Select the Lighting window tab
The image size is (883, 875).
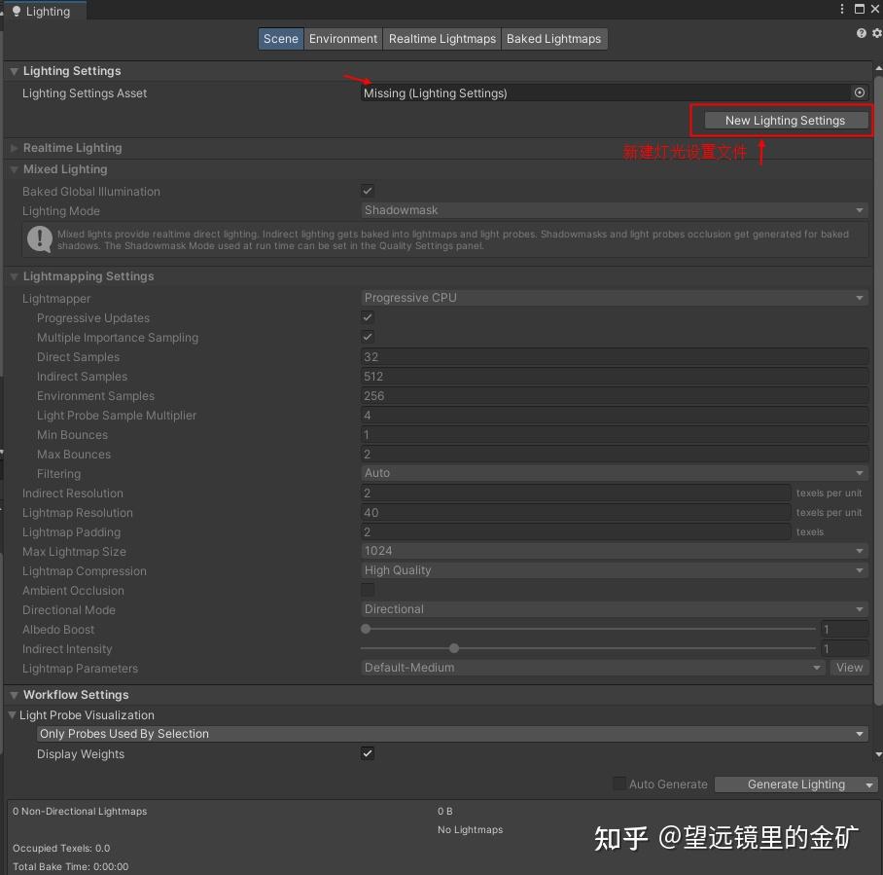(45, 12)
